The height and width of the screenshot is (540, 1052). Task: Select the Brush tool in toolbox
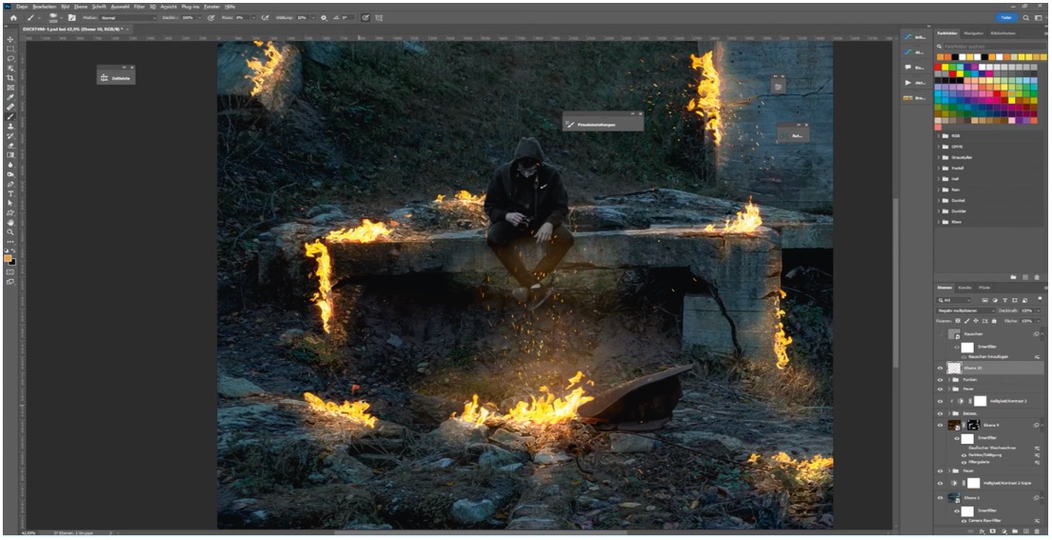pyautogui.click(x=10, y=116)
